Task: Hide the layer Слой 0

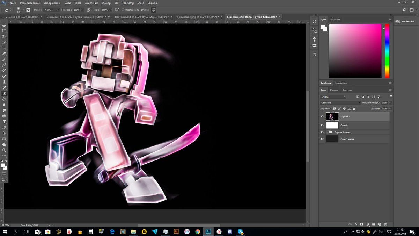Action: pyautogui.click(x=322, y=125)
